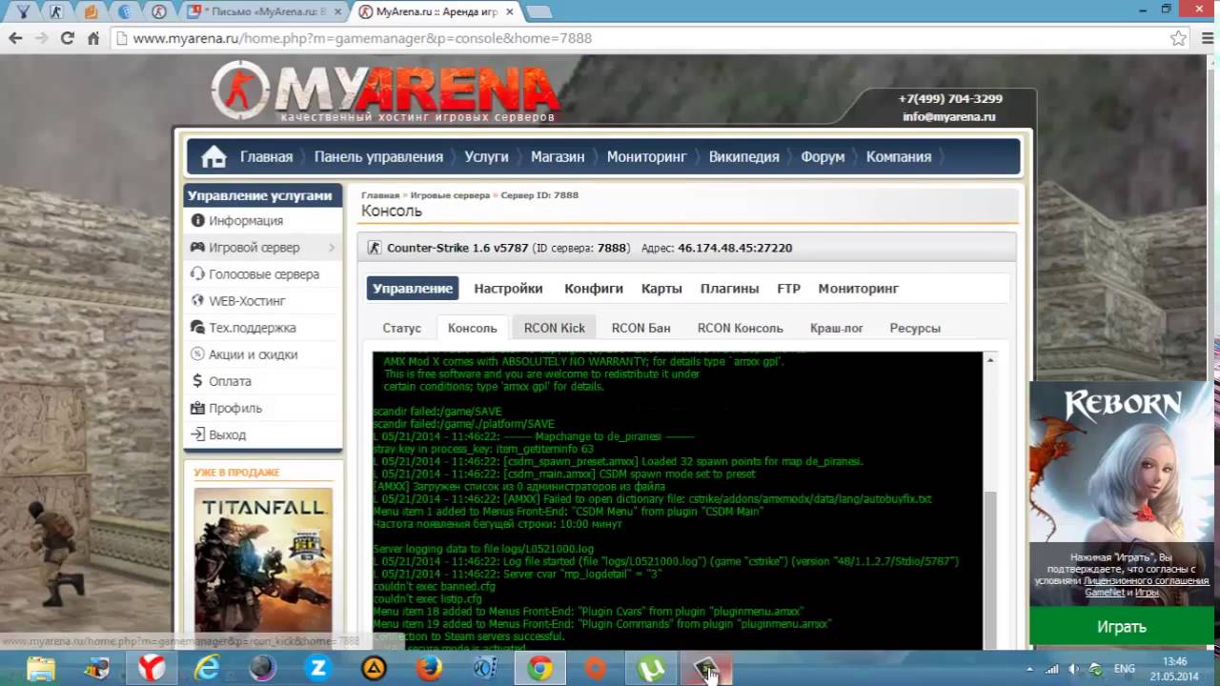Click the Информация sidebar icon
This screenshot has height=686, width=1220.
click(197, 220)
